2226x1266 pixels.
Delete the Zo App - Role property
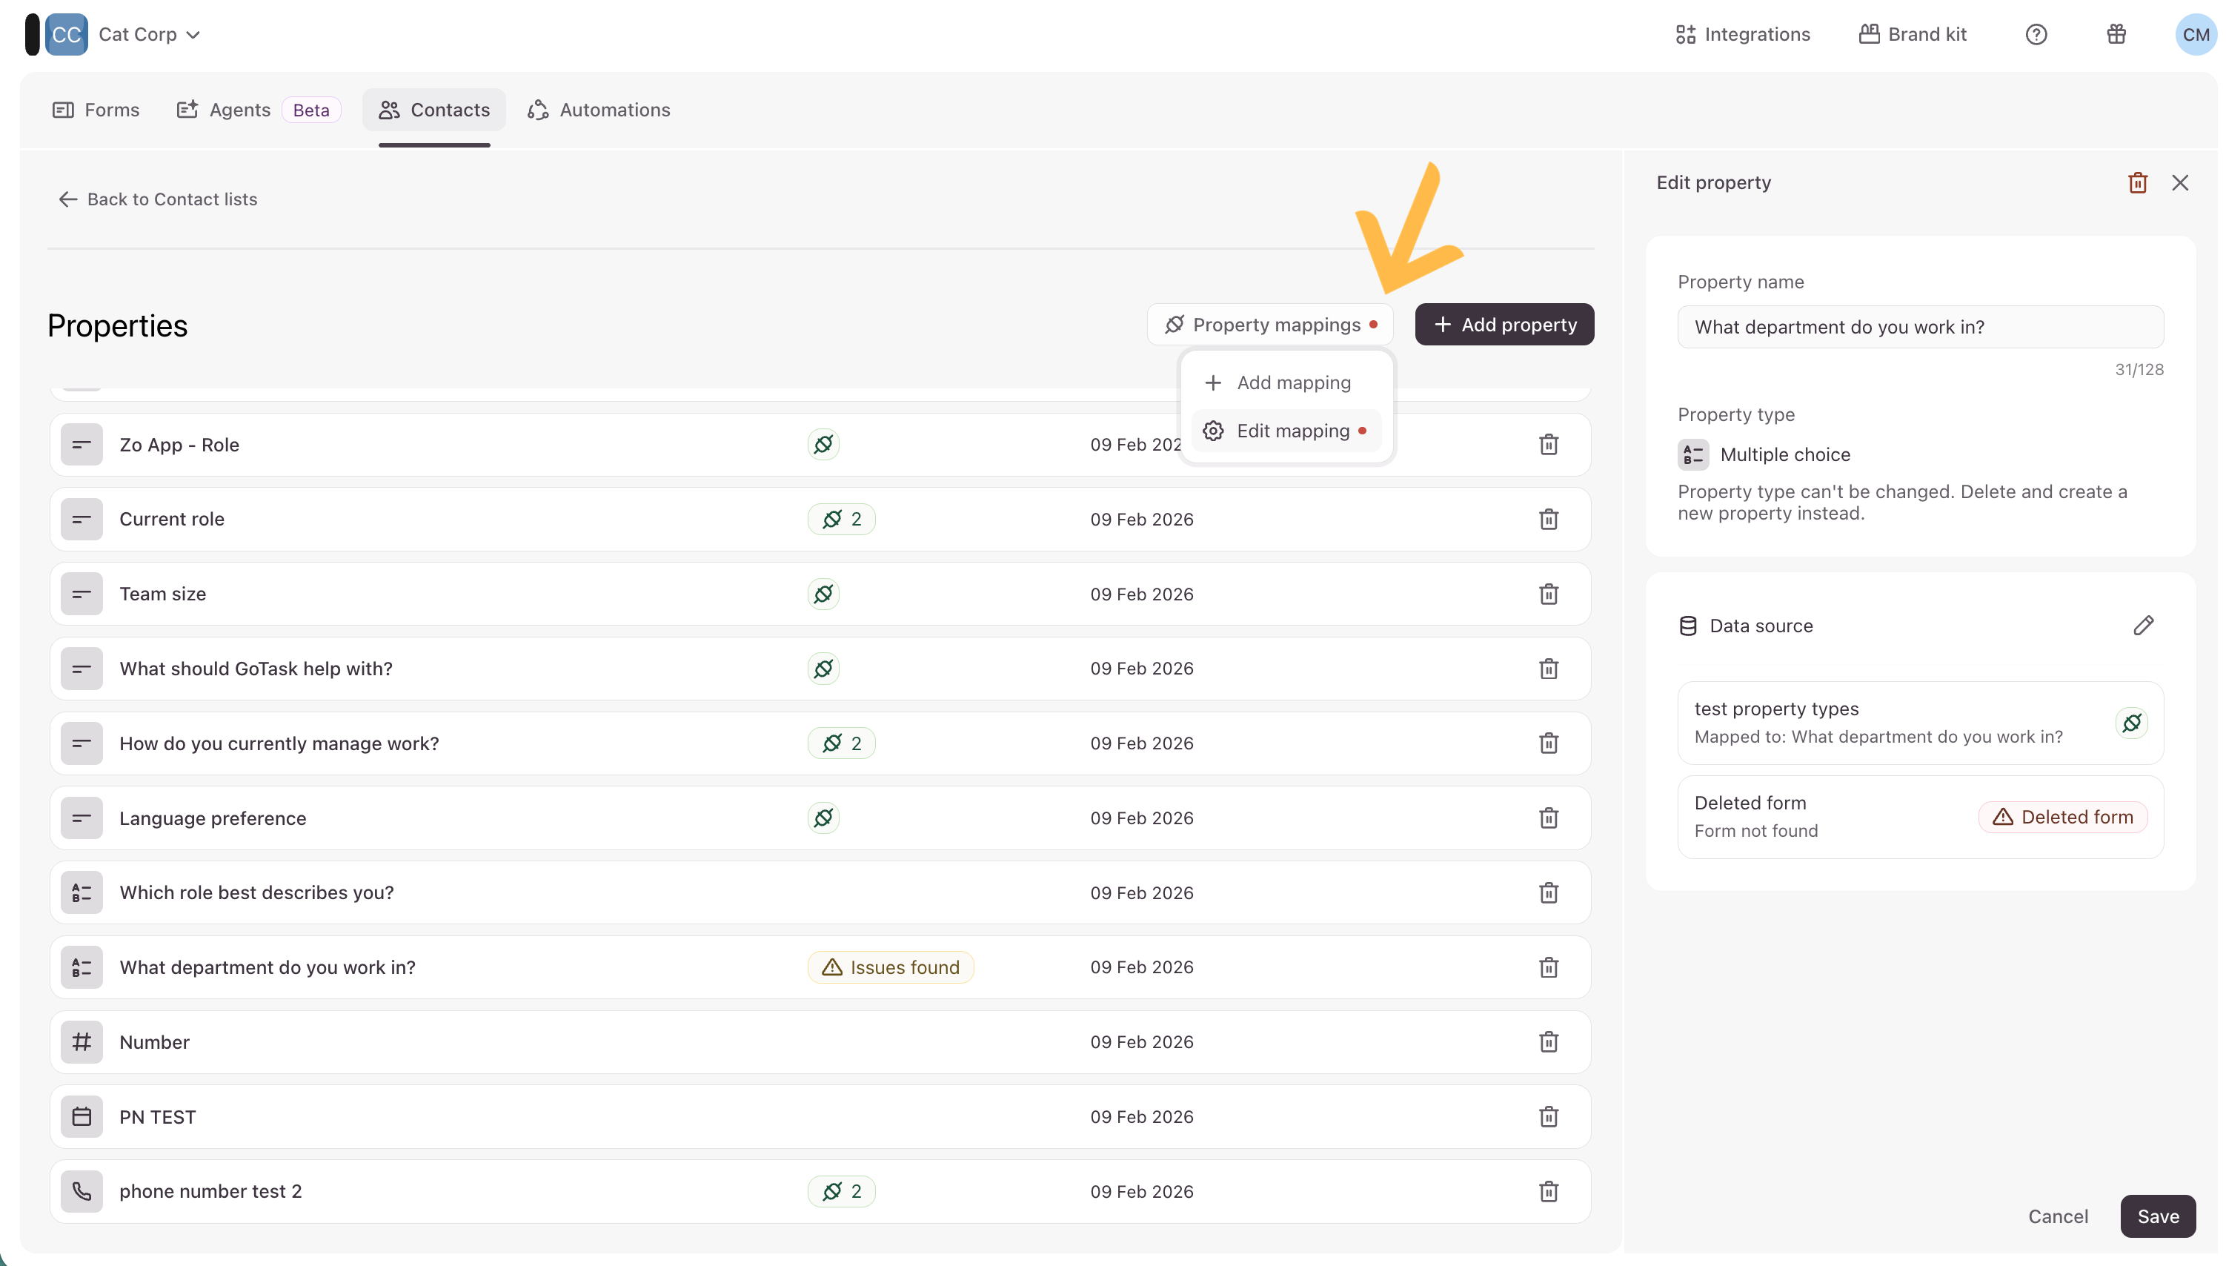click(1548, 444)
